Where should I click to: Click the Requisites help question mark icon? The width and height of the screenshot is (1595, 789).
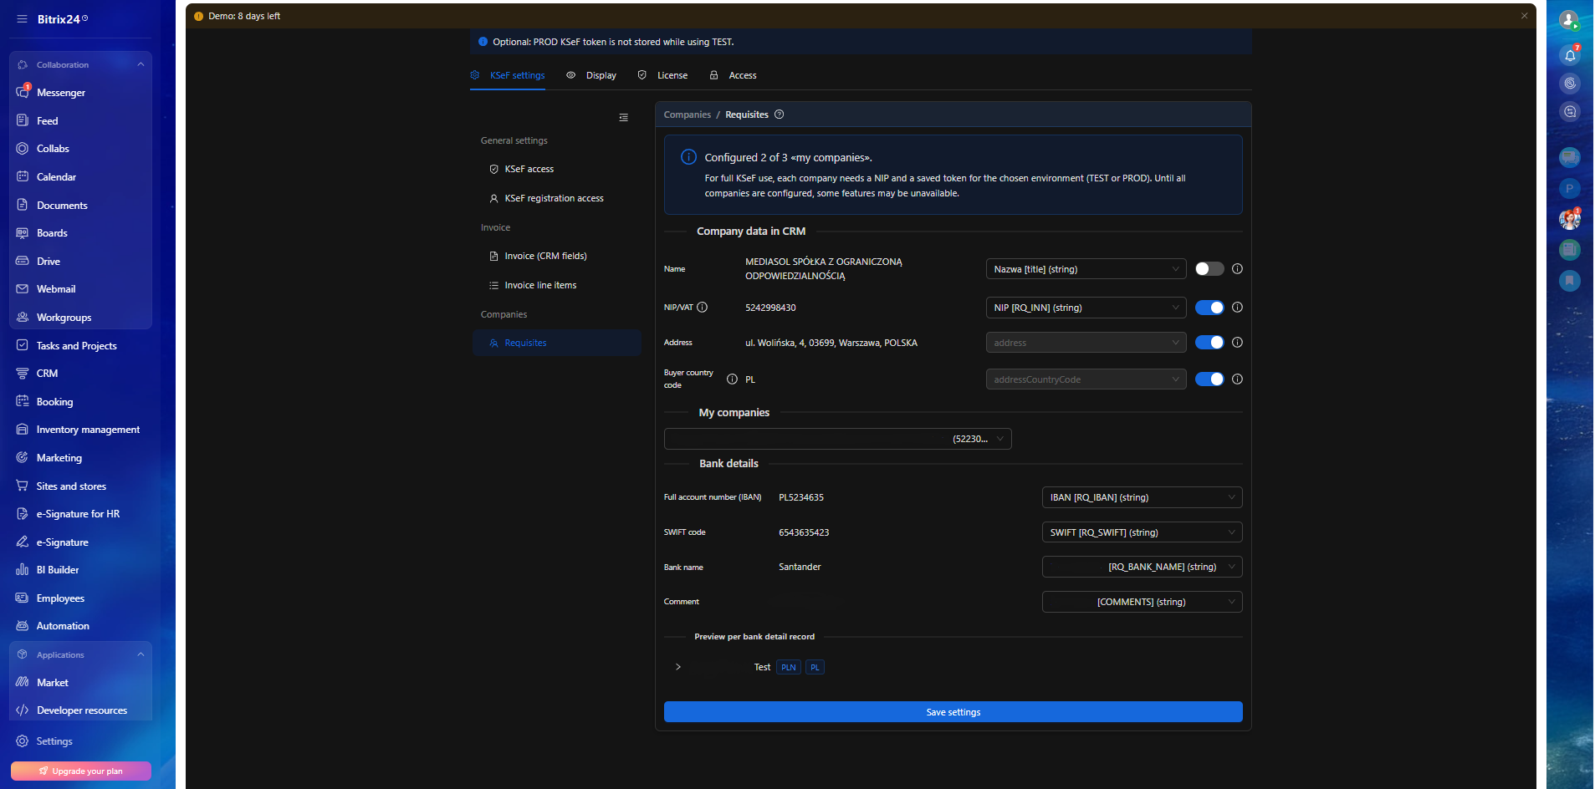click(x=779, y=115)
